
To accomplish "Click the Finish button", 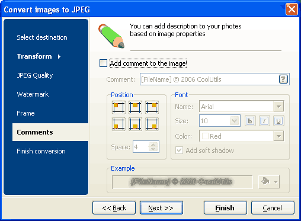I will point(225,208).
